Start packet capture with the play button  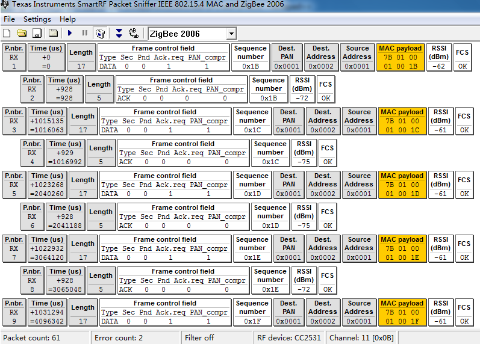pos(70,32)
